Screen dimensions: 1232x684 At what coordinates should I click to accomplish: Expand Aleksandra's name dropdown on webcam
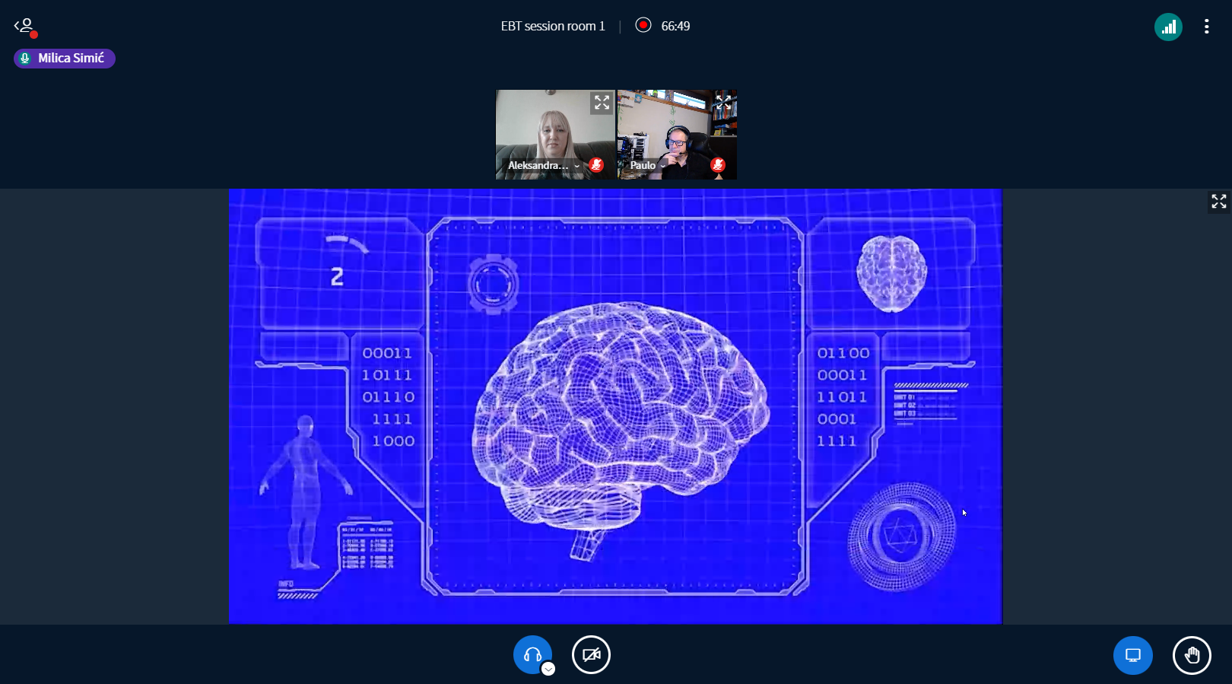coord(577,166)
